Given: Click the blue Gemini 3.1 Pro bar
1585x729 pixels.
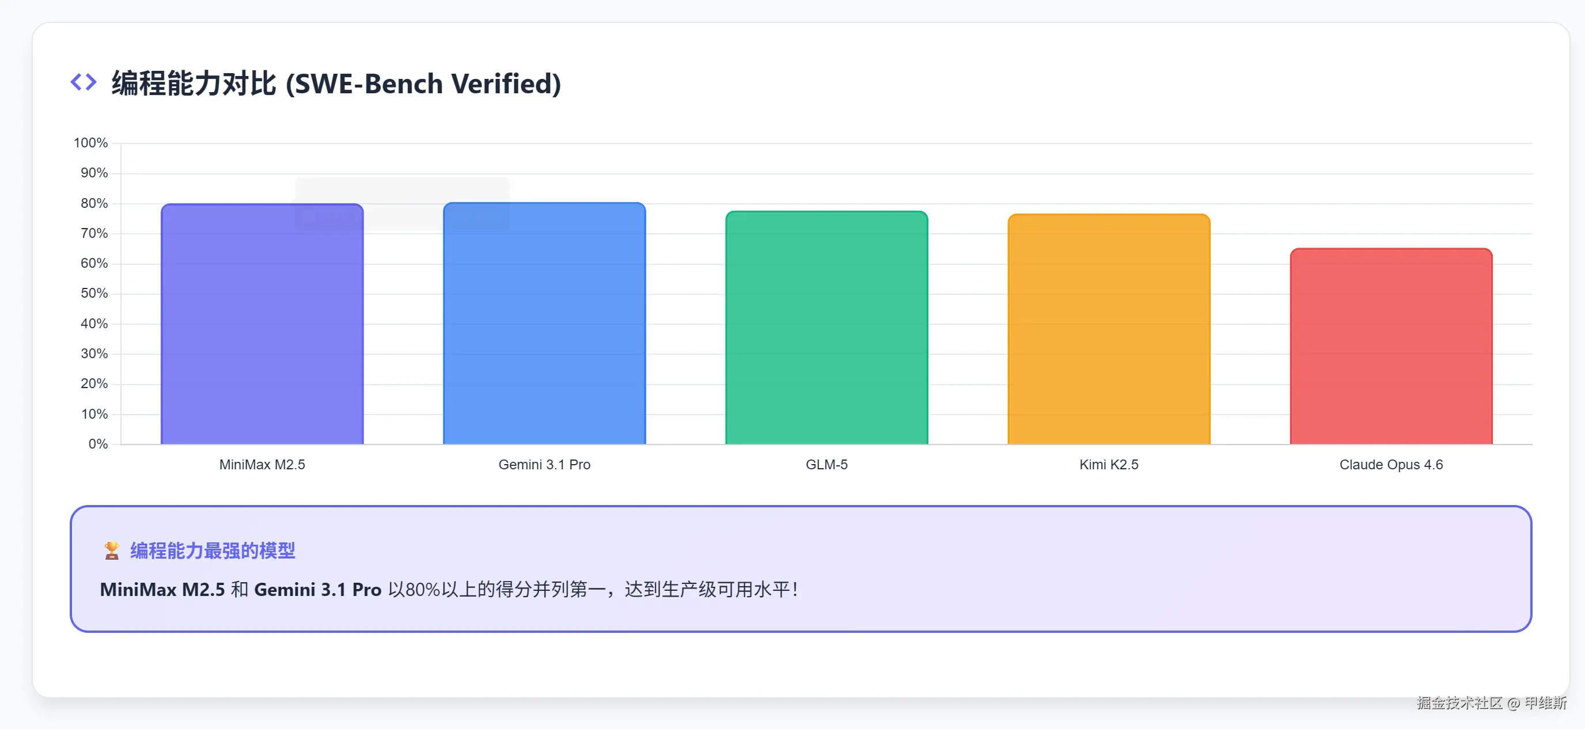Looking at the screenshot, I should coord(544,324).
